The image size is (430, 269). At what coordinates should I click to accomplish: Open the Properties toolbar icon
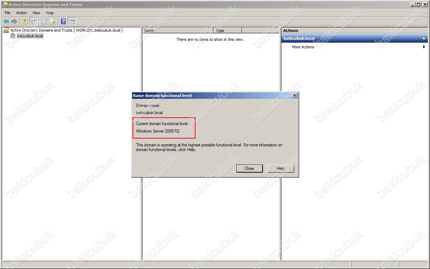pos(44,21)
